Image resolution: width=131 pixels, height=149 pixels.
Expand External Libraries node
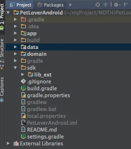coord(8,144)
